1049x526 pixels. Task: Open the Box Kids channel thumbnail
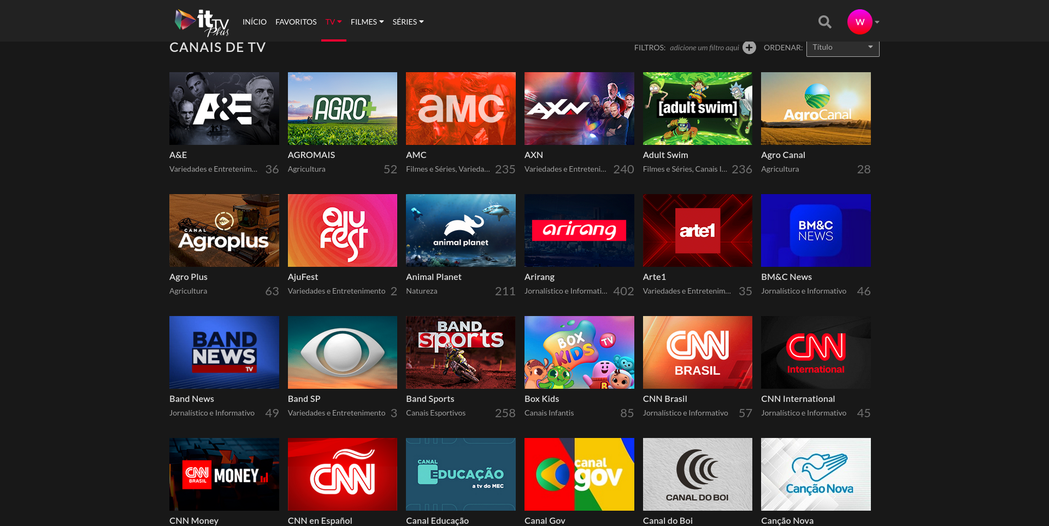click(579, 352)
